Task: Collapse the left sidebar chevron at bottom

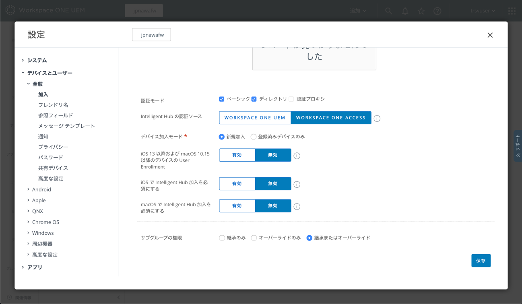Action: coord(118,298)
